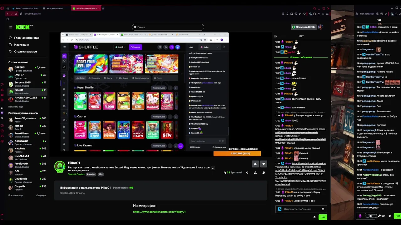Click the Slots & Casino category link
Screen dimensions: 401x225
click(x=76, y=174)
